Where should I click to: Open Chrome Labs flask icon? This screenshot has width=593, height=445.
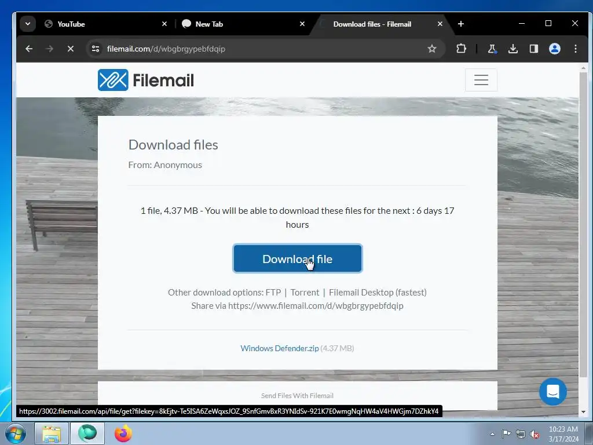click(x=492, y=49)
